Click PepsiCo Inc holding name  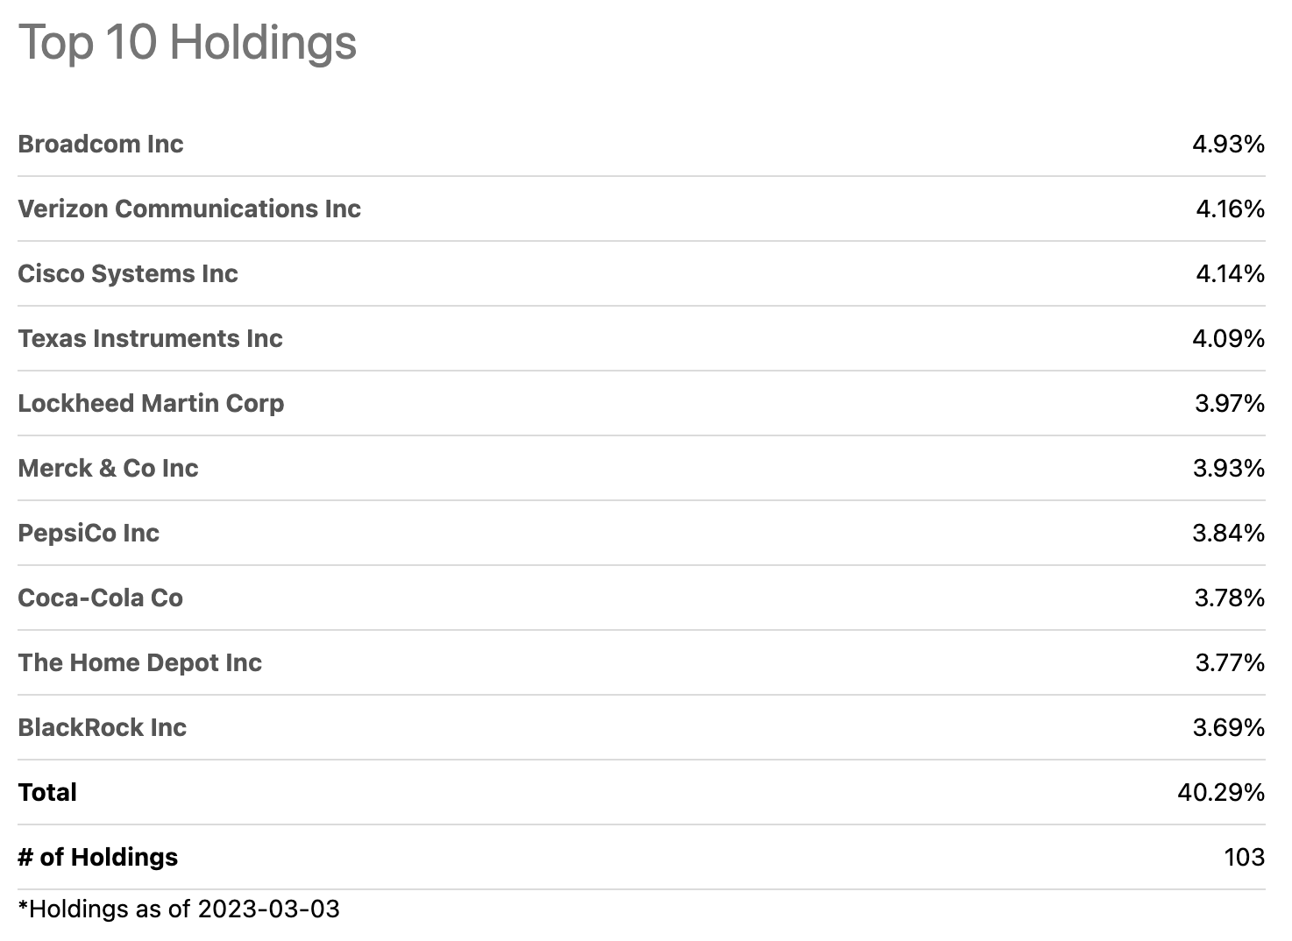click(x=89, y=533)
